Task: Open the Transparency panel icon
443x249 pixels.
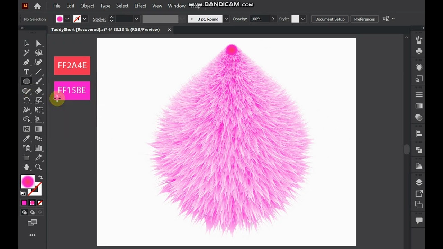Action: [x=419, y=117]
